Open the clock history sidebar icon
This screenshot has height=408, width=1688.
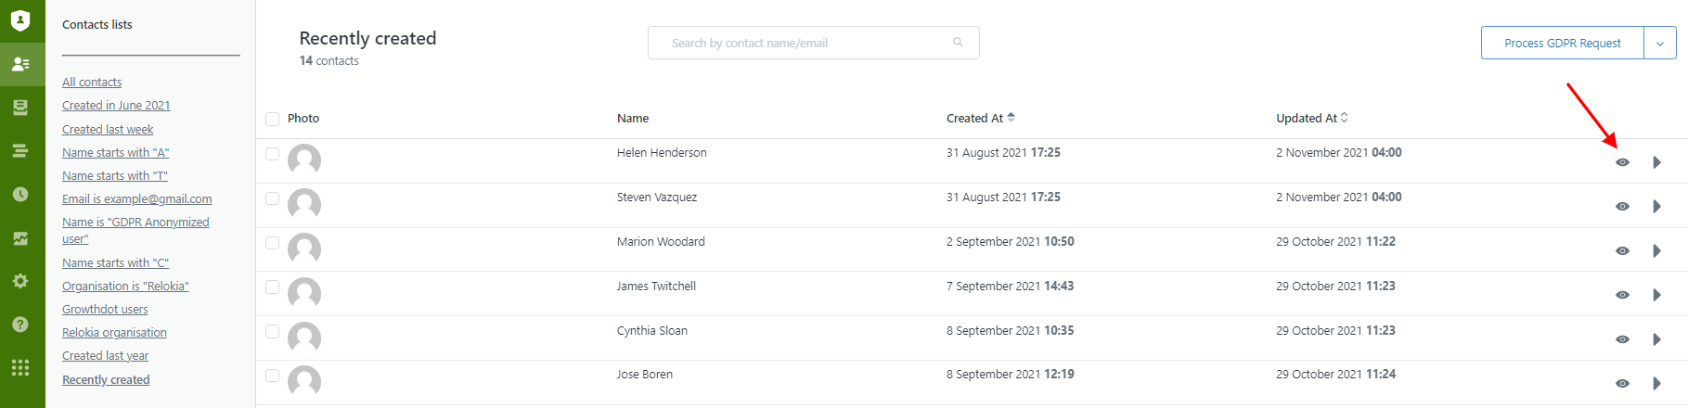tap(20, 195)
